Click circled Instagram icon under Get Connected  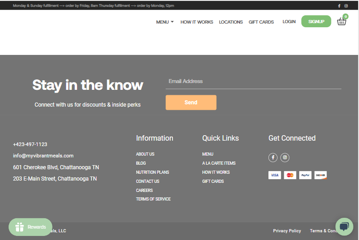[285, 157]
